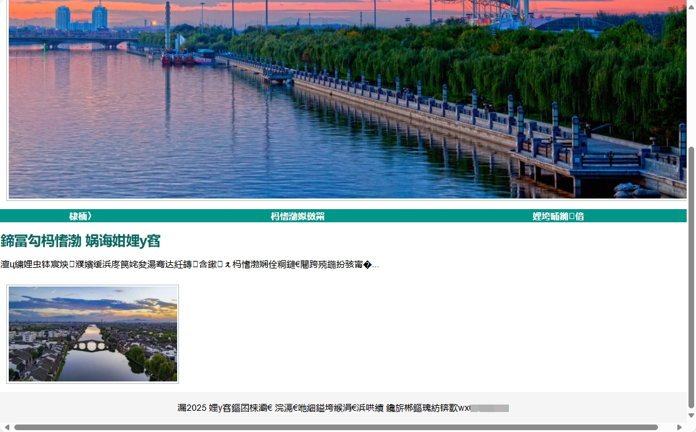Image resolution: width=696 pixels, height=432 pixels.
Task: Click the vertical scrollbar track above thumb
Action: [x=691, y=75]
